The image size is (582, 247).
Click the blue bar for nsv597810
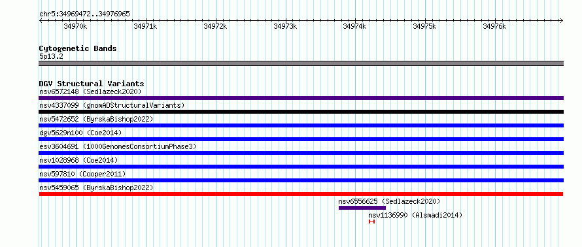click(x=301, y=180)
